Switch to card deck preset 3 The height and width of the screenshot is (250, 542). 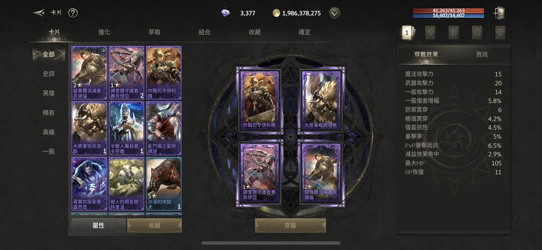pos(453,33)
